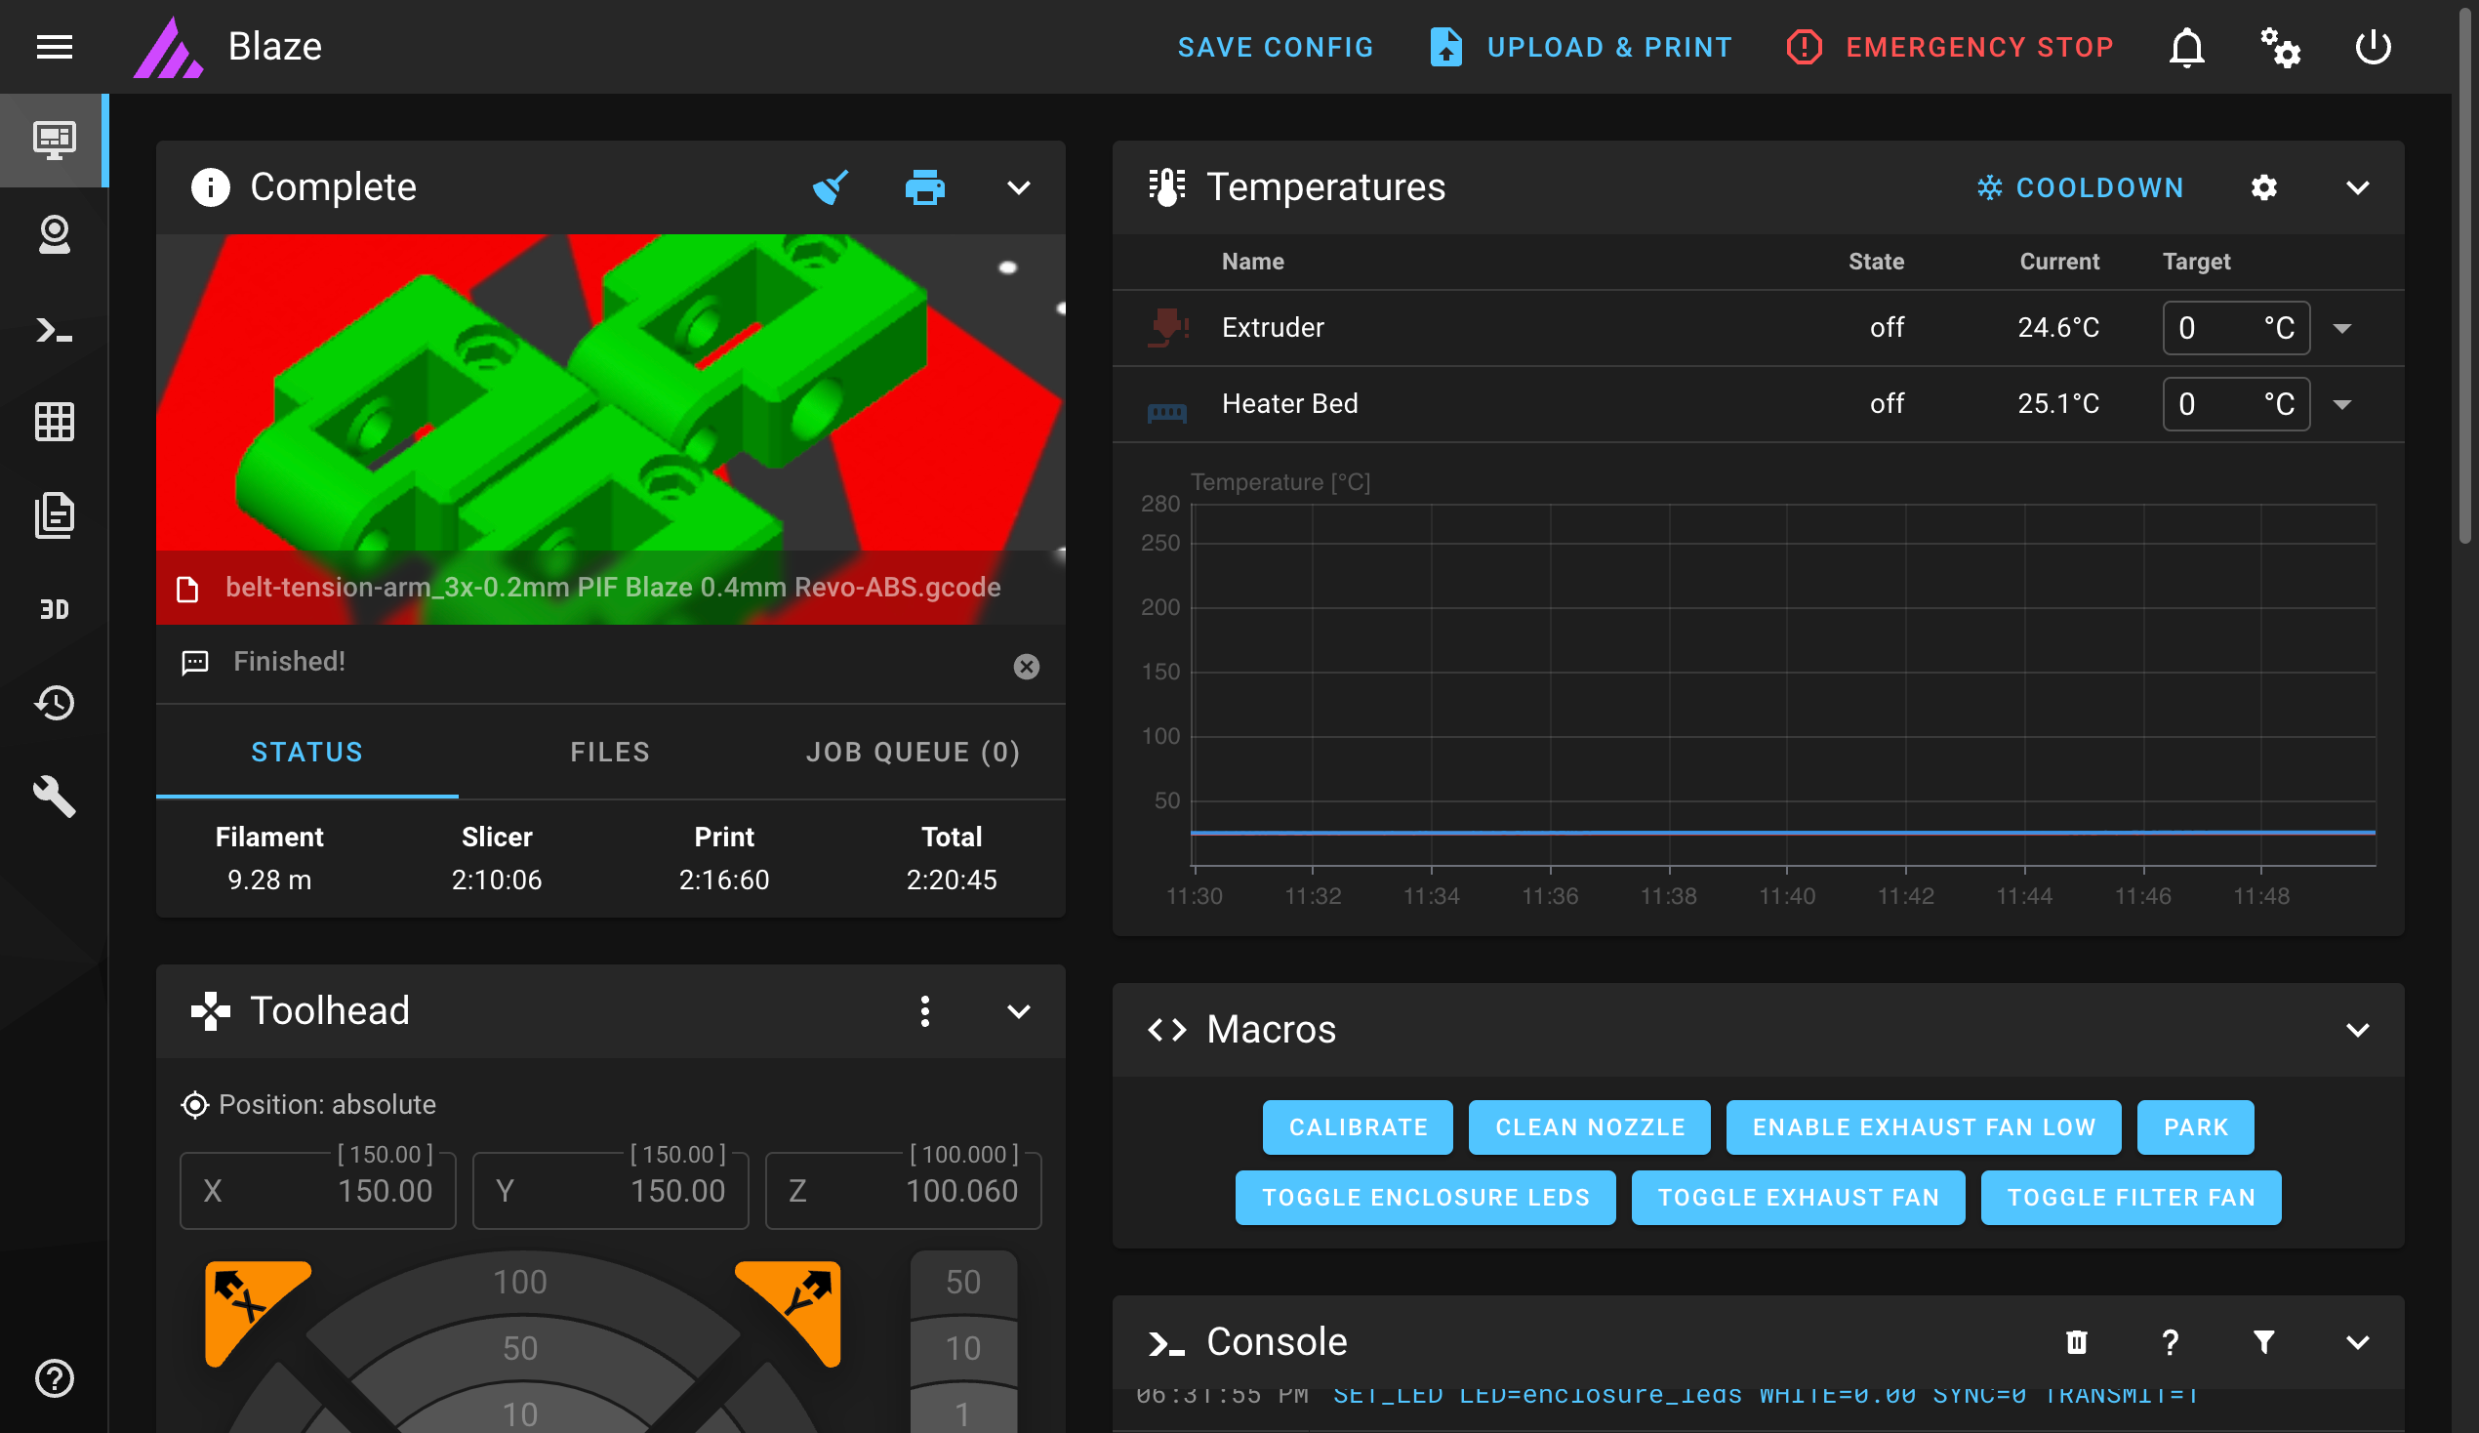The height and width of the screenshot is (1433, 2479).
Task: Collapse the Macros panel
Action: [x=2358, y=1030]
